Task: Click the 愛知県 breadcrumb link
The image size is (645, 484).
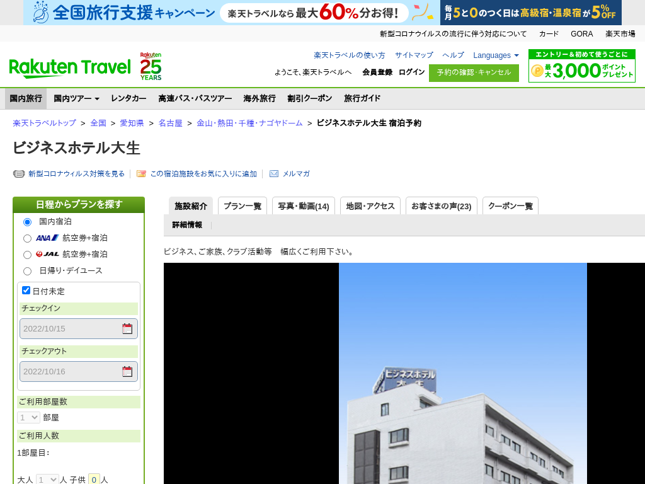Action: pos(132,123)
